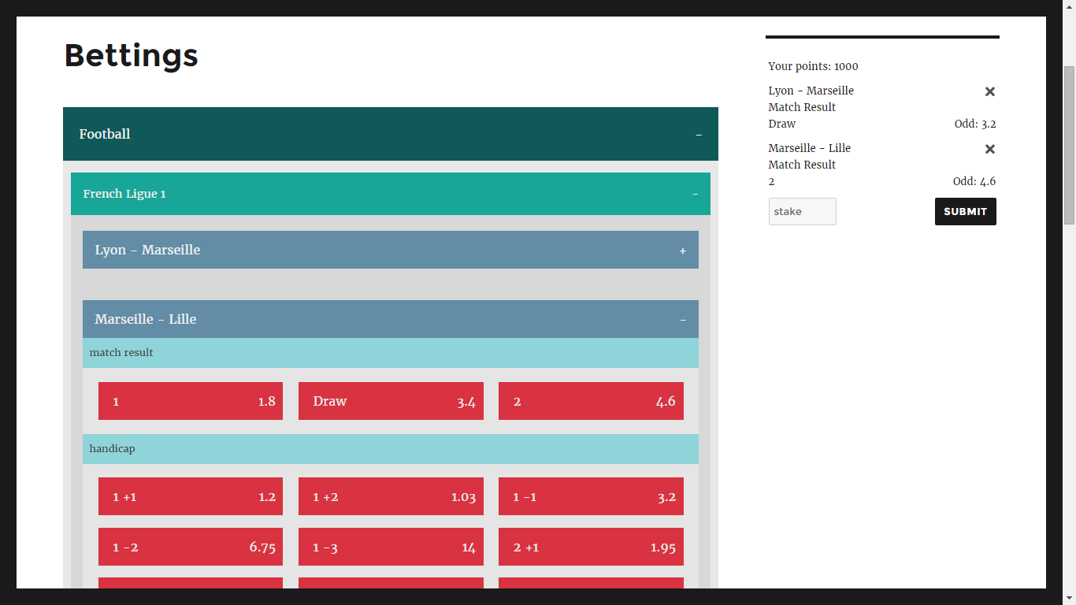Click the 'Odd: 4.6' value in slip

tap(974, 181)
